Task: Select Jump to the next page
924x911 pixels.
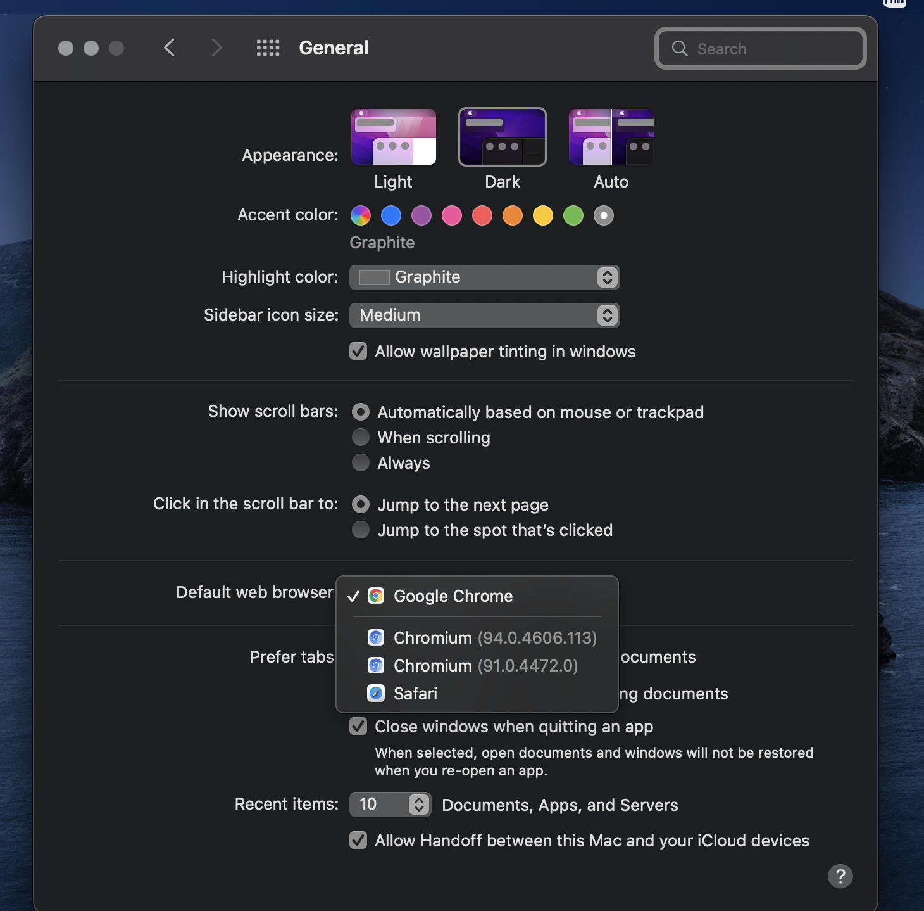Action: [361, 505]
